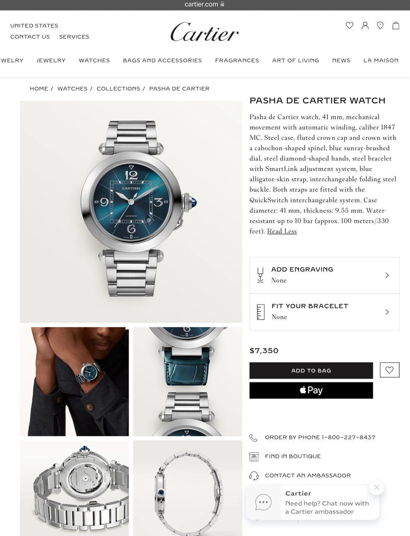This screenshot has height=536, width=410.
Task: Open the wishlist heart icon in header
Action: coord(349,26)
